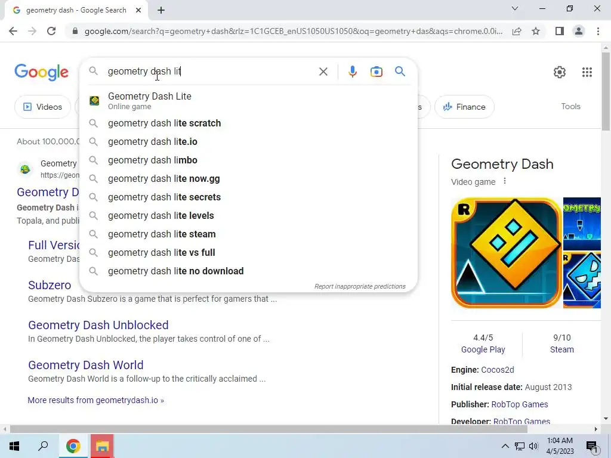Select suggestion geometry dash limbo

tap(248, 160)
